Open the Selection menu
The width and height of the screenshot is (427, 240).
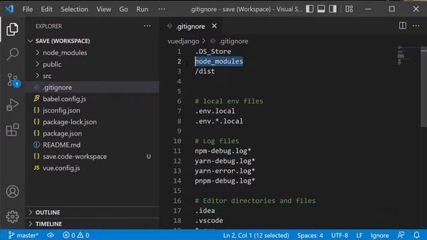(74, 9)
